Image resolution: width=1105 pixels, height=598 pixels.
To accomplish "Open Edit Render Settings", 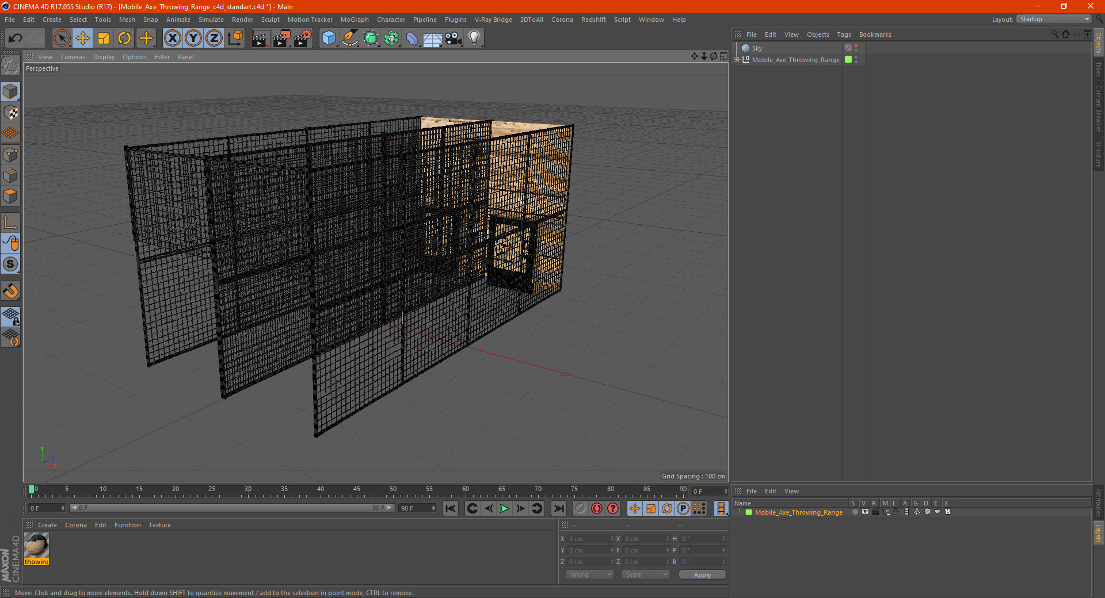I will 303,39.
